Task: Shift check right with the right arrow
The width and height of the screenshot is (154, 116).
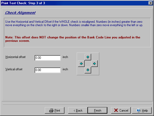Action: coord(94,64)
